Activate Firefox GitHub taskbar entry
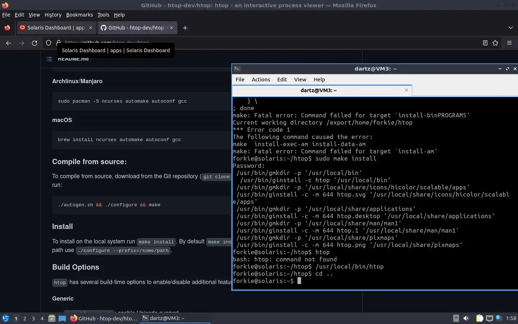The image size is (518, 324). click(x=104, y=318)
